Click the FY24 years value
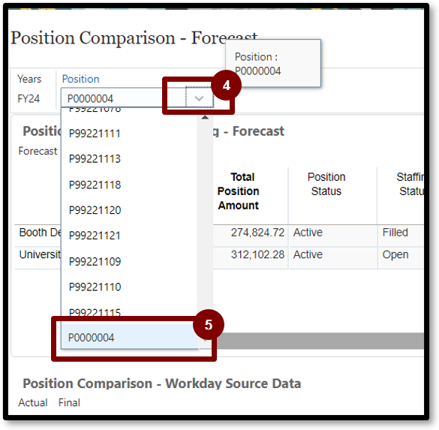439x430 pixels. tap(29, 99)
